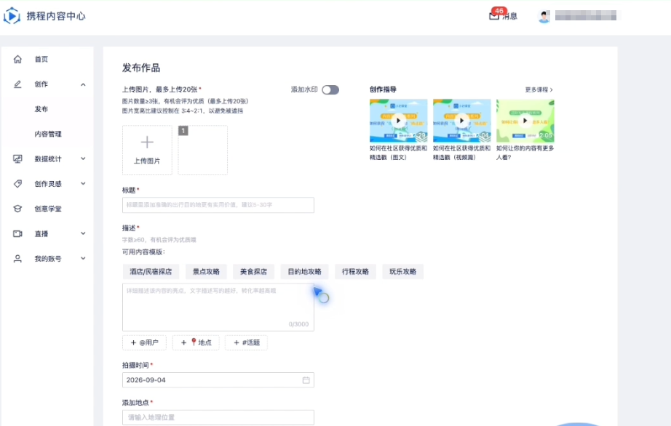Click the 首页 home icon
This screenshot has height=426, width=671.
click(17, 59)
